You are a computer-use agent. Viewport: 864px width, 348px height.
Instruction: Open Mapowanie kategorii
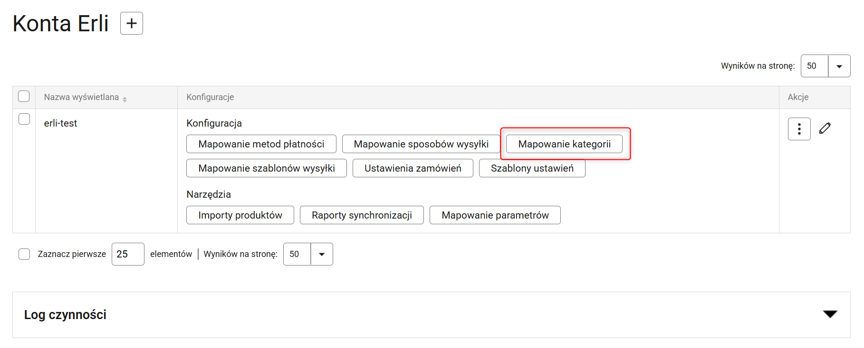[x=564, y=144]
